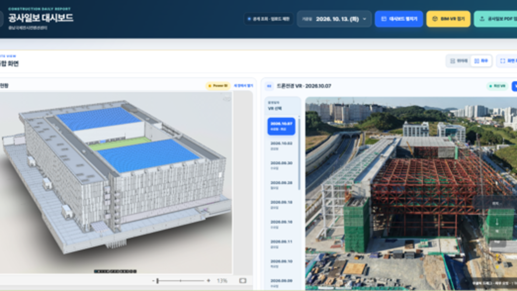Image resolution: width=517 pixels, height=291 pixels.
Task: Select the 2026.09.10 VR entry
Action: (281, 264)
